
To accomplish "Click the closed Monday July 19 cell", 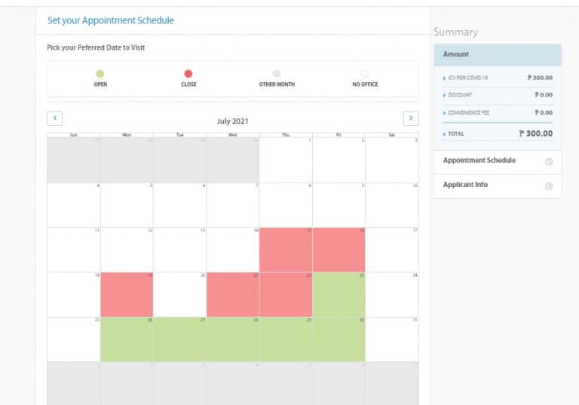I will [127, 294].
